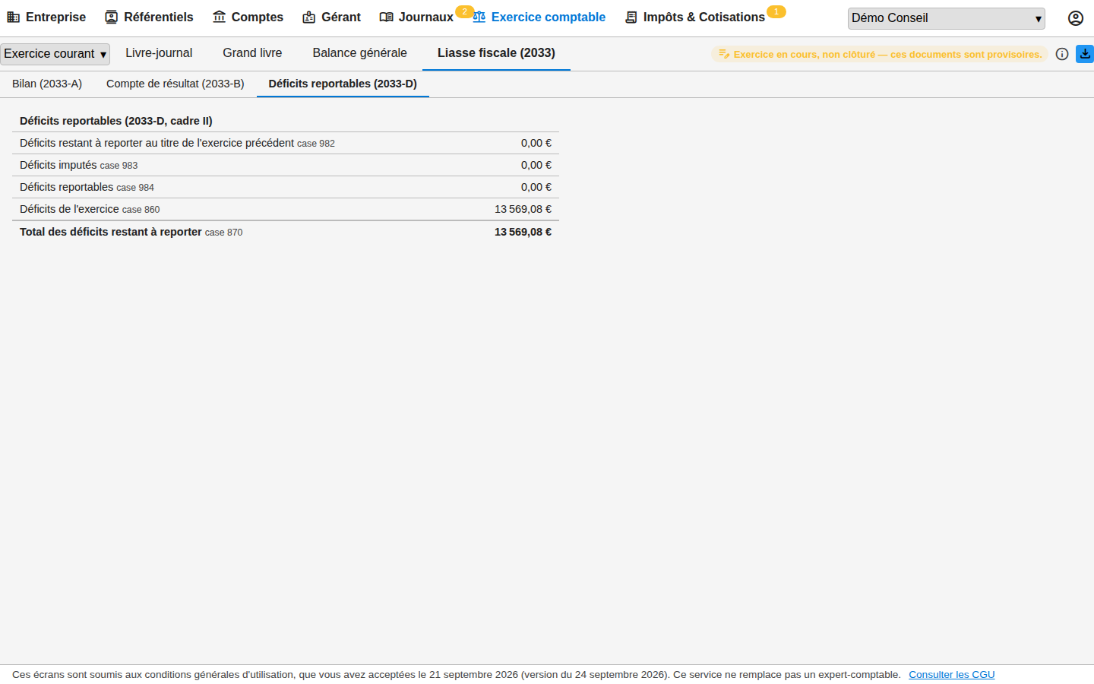Click the Impôts & Cotisations receipt icon

click(x=631, y=17)
